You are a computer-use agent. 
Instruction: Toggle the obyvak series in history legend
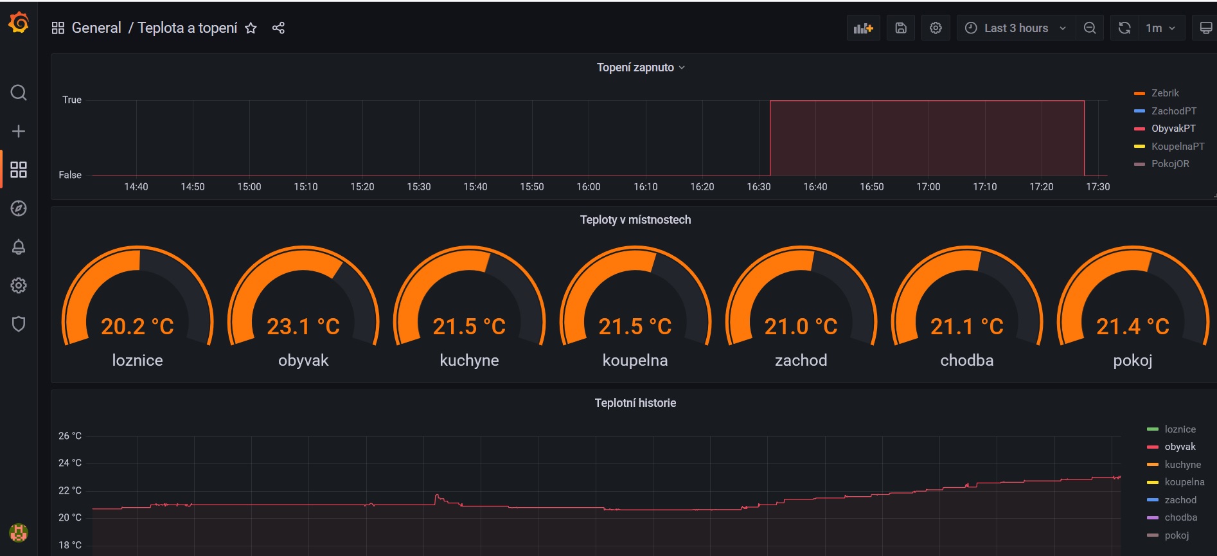pyautogui.click(x=1180, y=447)
